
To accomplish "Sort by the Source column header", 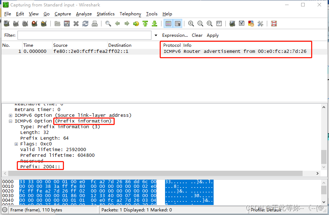I will click(x=80, y=45).
